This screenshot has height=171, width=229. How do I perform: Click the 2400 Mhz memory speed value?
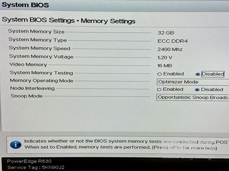click(x=170, y=49)
